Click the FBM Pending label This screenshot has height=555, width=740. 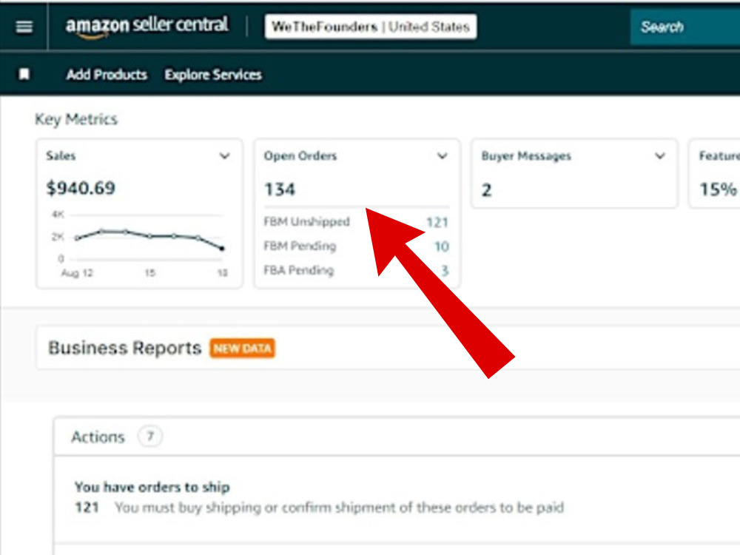[300, 246]
